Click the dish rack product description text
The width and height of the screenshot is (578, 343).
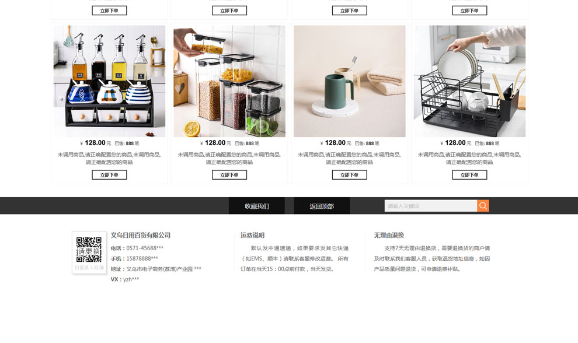click(x=469, y=159)
